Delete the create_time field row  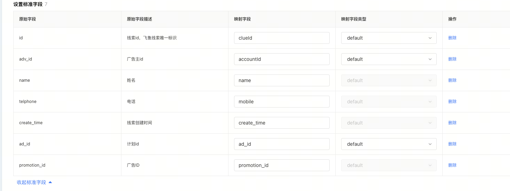pyautogui.click(x=452, y=123)
